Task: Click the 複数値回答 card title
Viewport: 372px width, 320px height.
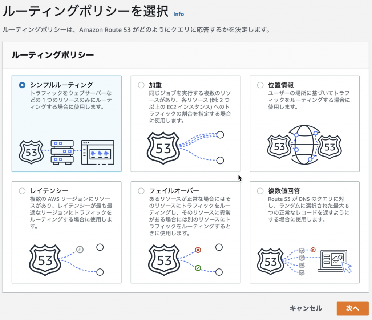Action: [x=284, y=191]
